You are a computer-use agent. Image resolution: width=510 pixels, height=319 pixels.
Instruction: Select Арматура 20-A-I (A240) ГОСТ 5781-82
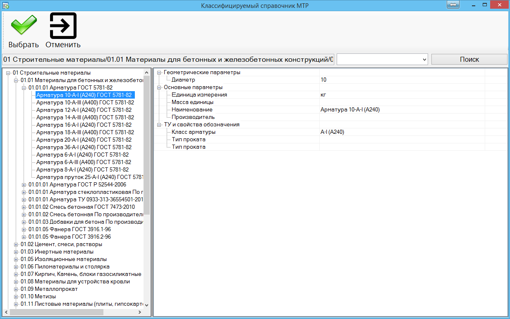pyautogui.click(x=84, y=140)
